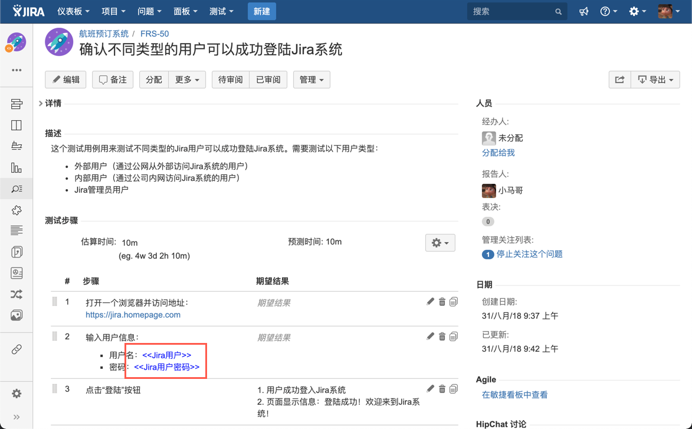Click 停止关注这个问题 link
This screenshot has height=429, width=692.
530,254
